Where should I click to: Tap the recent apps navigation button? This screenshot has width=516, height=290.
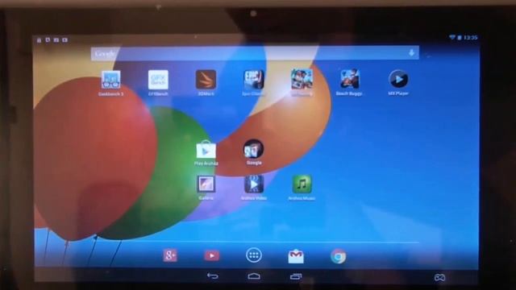coord(296,276)
